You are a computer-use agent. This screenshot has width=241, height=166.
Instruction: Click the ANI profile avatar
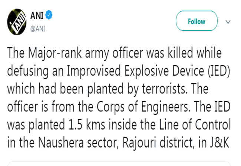[x=17, y=21]
